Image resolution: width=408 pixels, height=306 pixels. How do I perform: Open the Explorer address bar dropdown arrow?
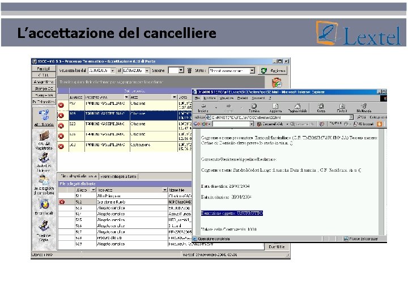point(351,117)
